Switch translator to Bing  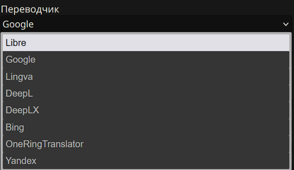point(146,127)
